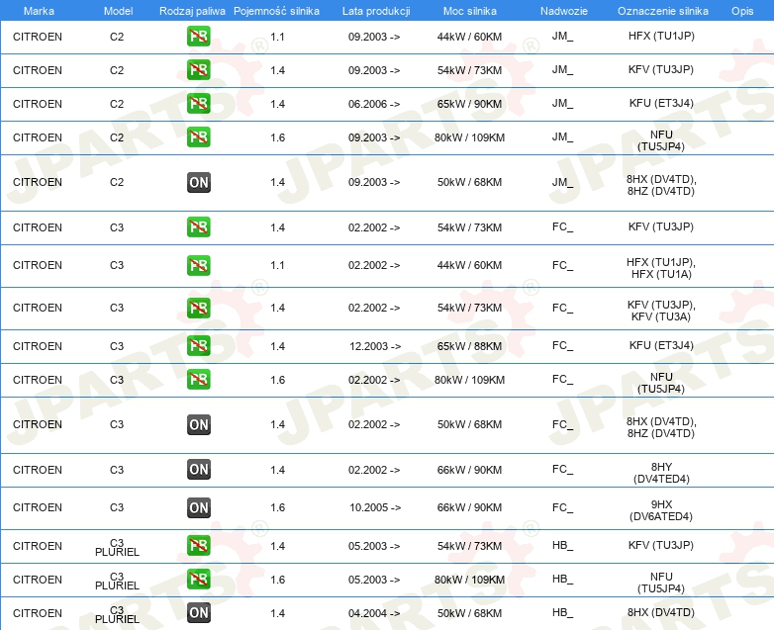774x630 pixels.
Task: Click petrol icon in C2 65kW / 90KM row
Action: [x=198, y=103]
